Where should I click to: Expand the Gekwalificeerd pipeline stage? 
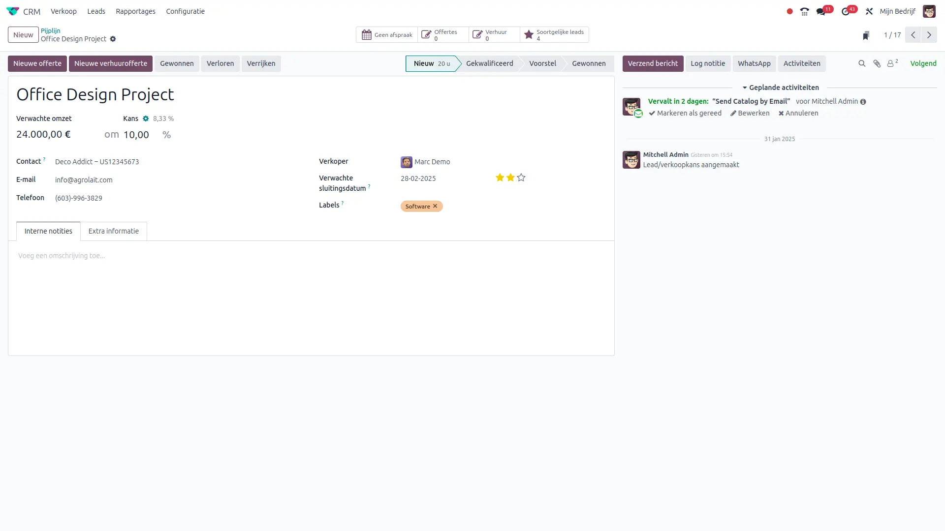pos(490,63)
